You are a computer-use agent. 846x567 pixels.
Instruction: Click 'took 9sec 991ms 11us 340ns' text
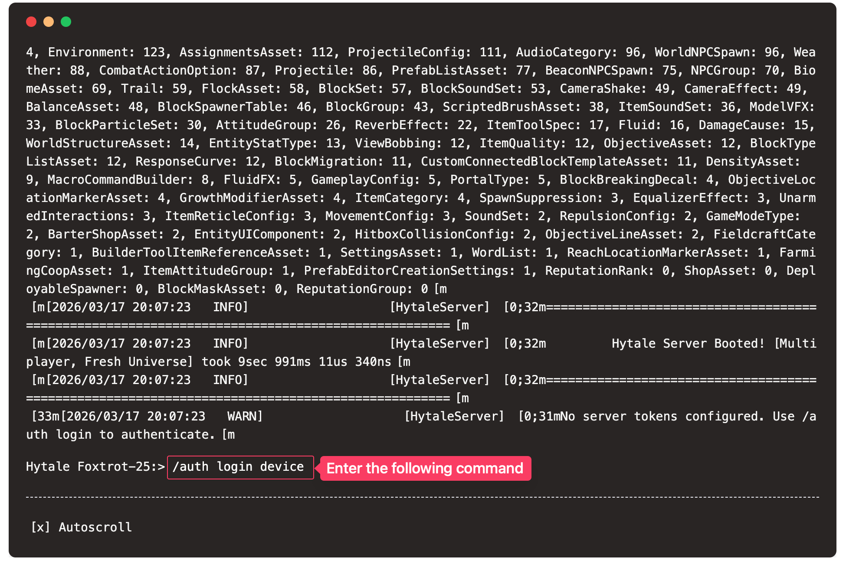click(296, 362)
